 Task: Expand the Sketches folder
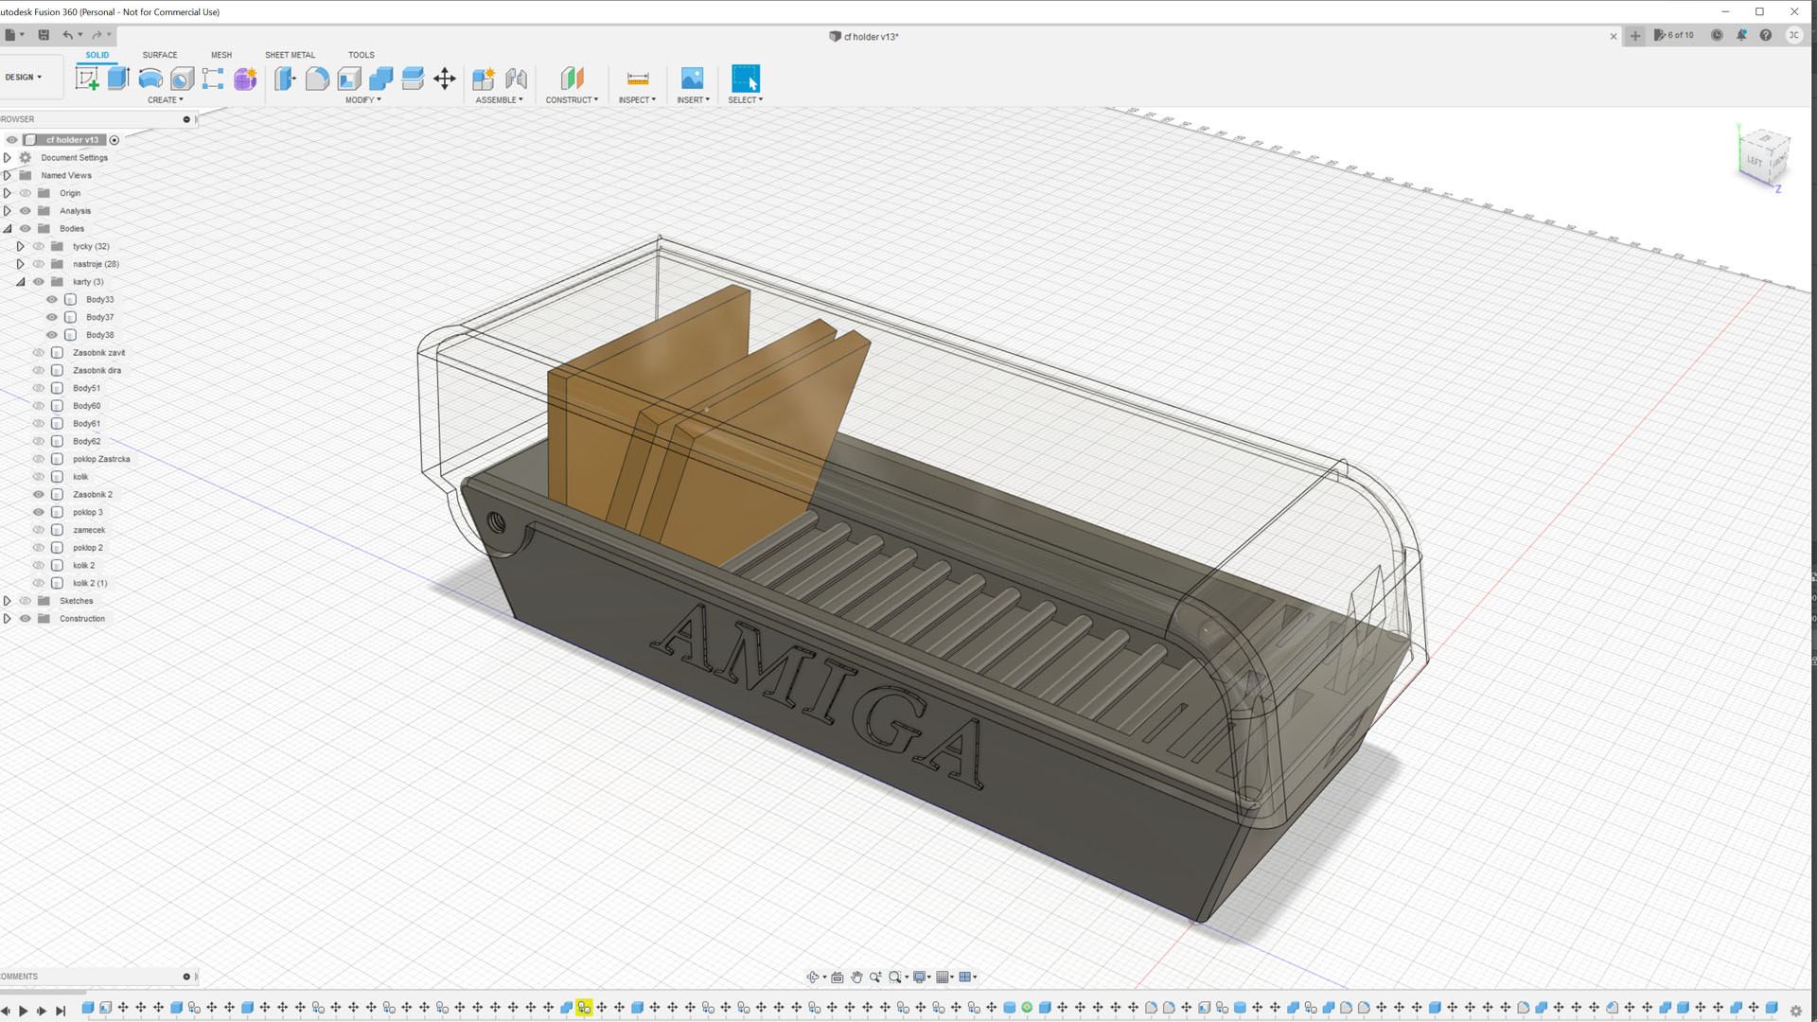8,601
